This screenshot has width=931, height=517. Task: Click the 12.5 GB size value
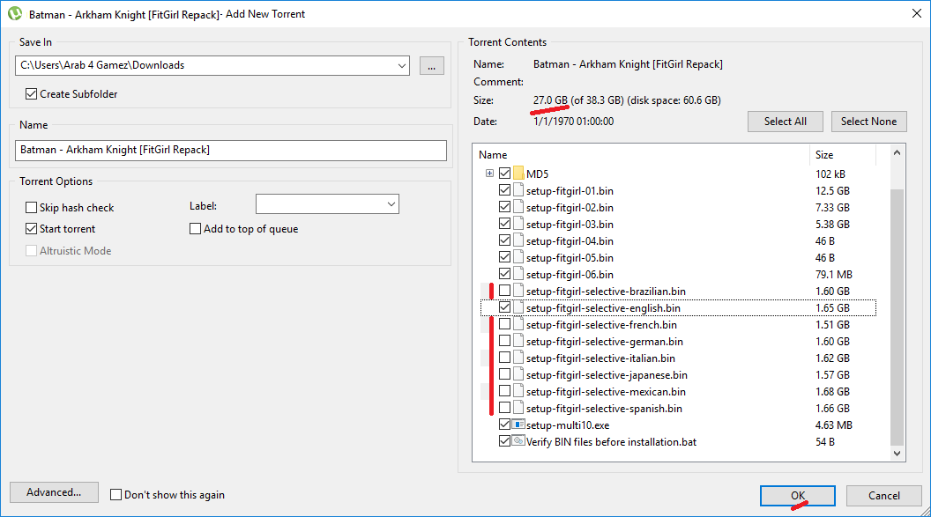pyautogui.click(x=832, y=191)
